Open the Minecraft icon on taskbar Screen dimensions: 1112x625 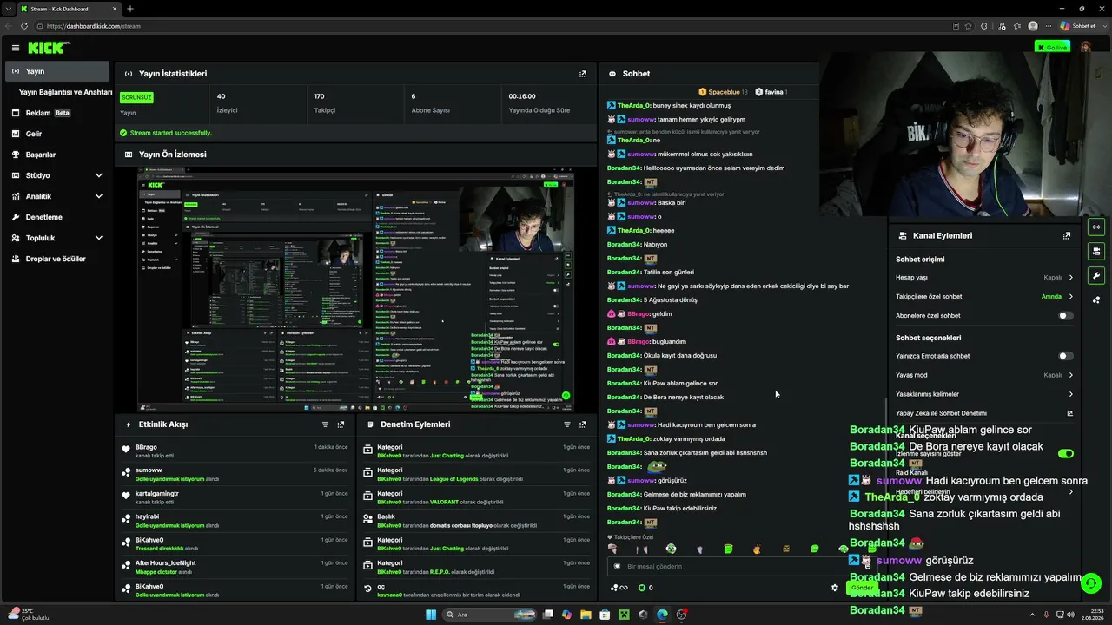tap(624, 615)
